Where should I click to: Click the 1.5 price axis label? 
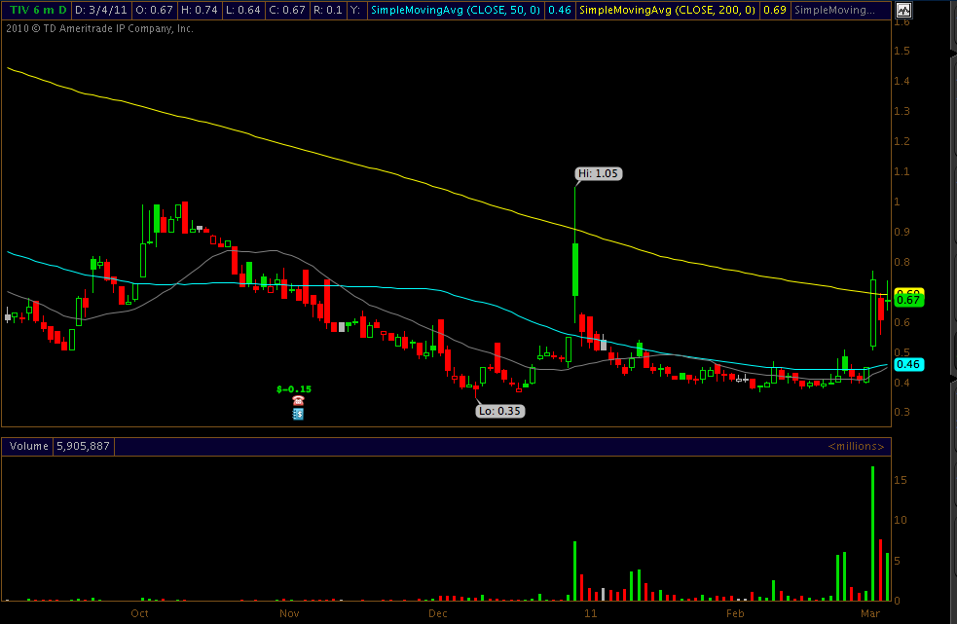tap(902, 51)
